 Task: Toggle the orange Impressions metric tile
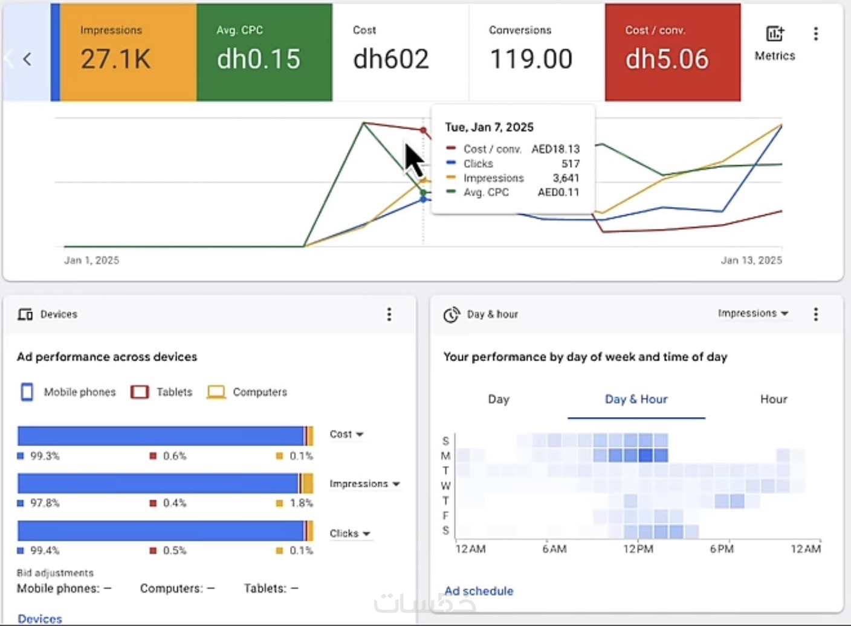[128, 53]
